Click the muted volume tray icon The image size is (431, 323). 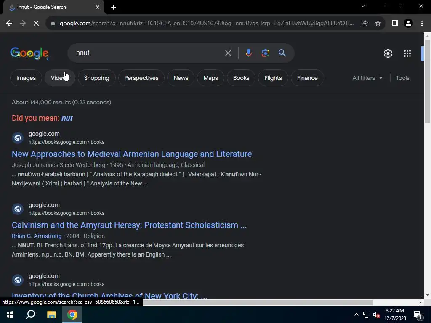tap(377, 315)
